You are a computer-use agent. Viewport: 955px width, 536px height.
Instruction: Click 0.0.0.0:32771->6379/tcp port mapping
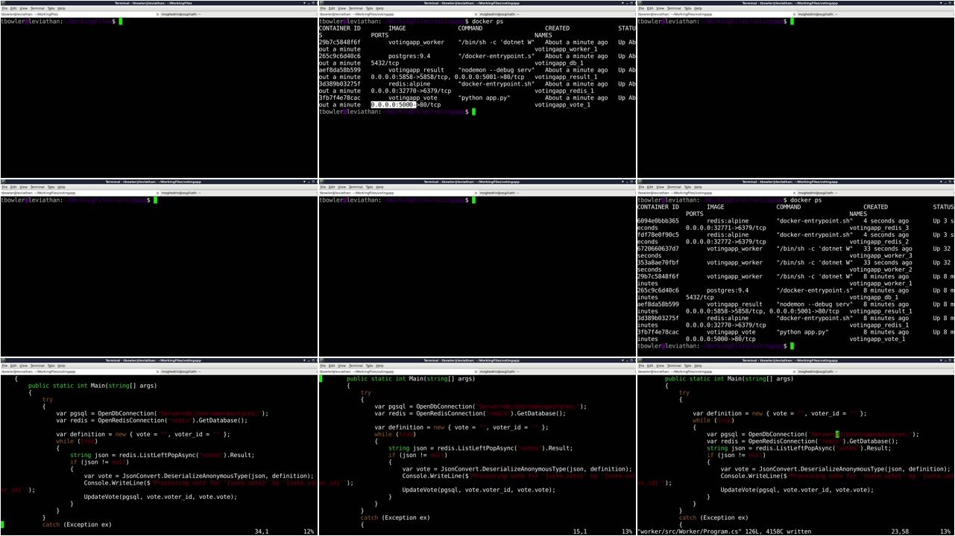pos(725,228)
